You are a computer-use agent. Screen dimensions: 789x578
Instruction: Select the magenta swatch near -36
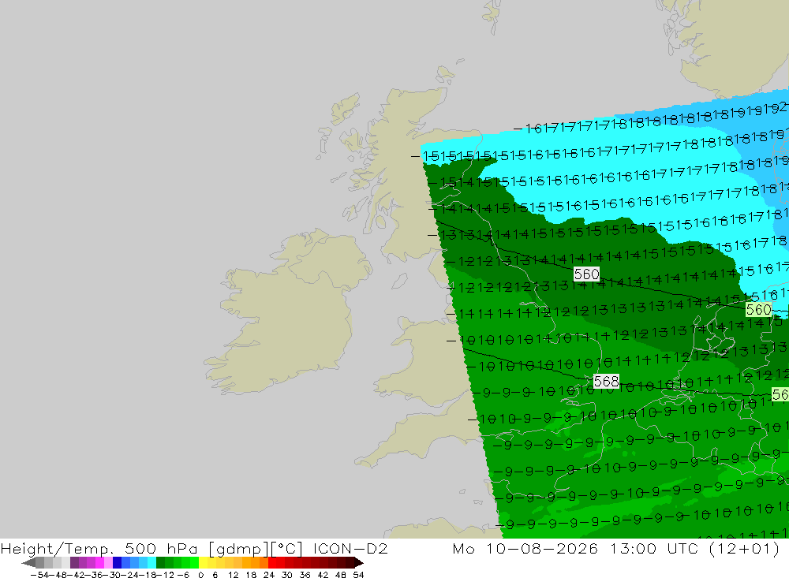click(x=99, y=563)
